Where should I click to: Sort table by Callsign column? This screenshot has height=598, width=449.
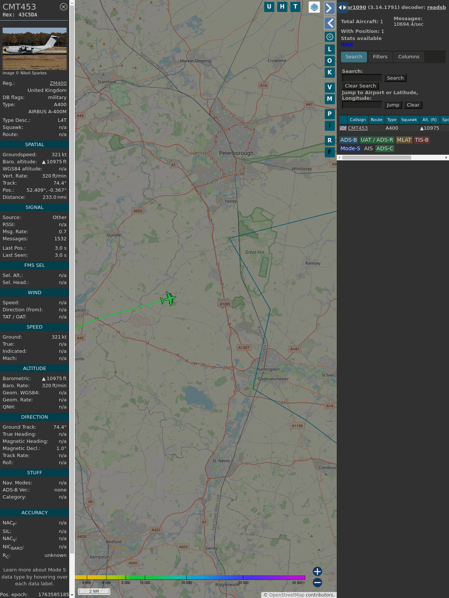[358, 120]
